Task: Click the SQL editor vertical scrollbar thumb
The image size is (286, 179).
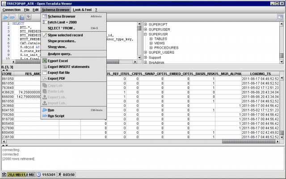Action: point(139,28)
